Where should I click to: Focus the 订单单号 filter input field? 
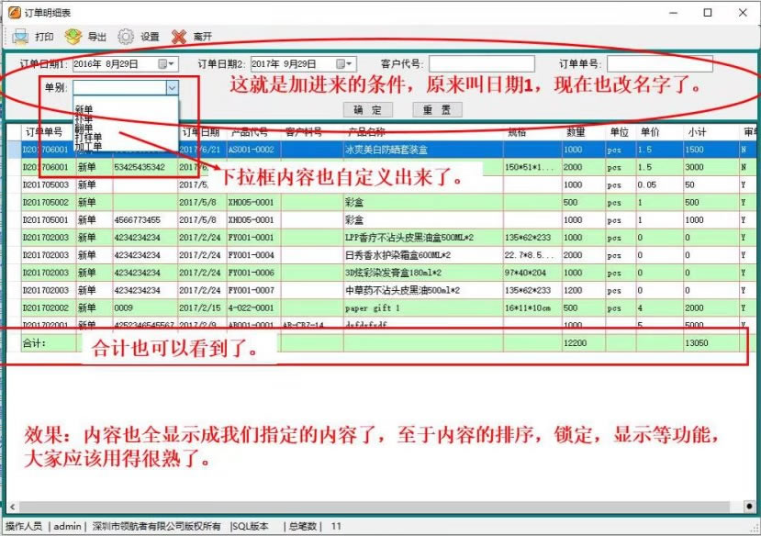tap(660, 63)
